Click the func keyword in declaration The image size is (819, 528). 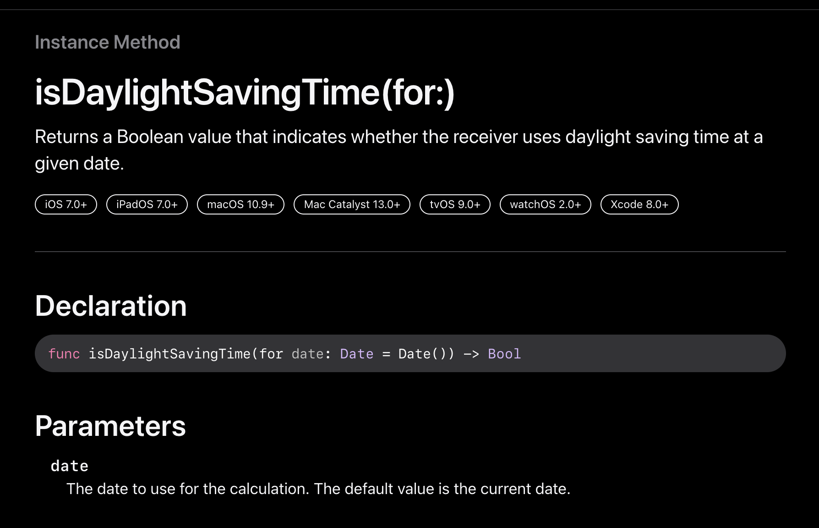pyautogui.click(x=64, y=354)
